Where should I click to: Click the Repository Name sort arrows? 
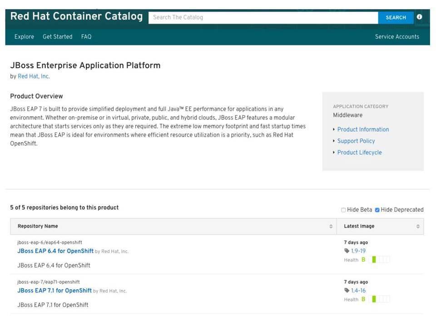[x=331, y=226]
